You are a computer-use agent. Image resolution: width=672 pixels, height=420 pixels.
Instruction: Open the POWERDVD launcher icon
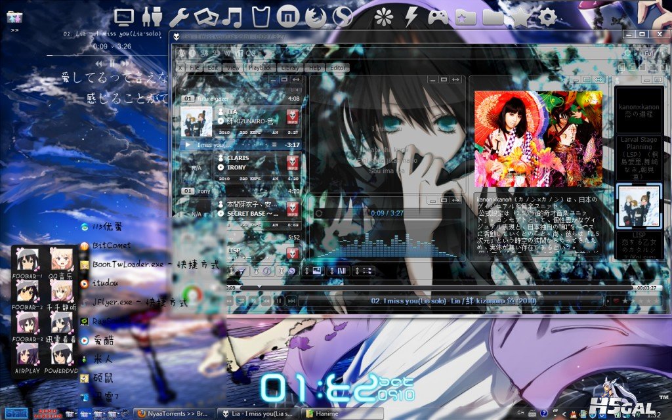pyautogui.click(x=61, y=356)
